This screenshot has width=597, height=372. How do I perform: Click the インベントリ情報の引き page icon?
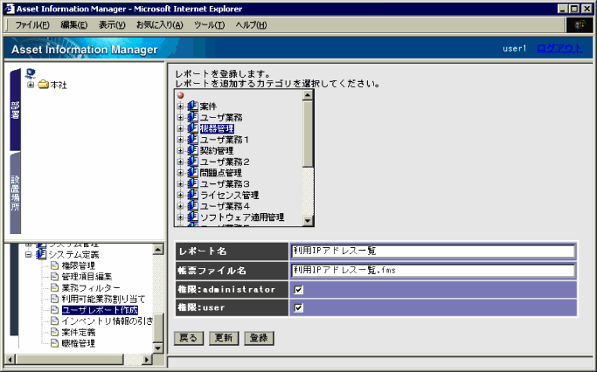click(x=55, y=321)
